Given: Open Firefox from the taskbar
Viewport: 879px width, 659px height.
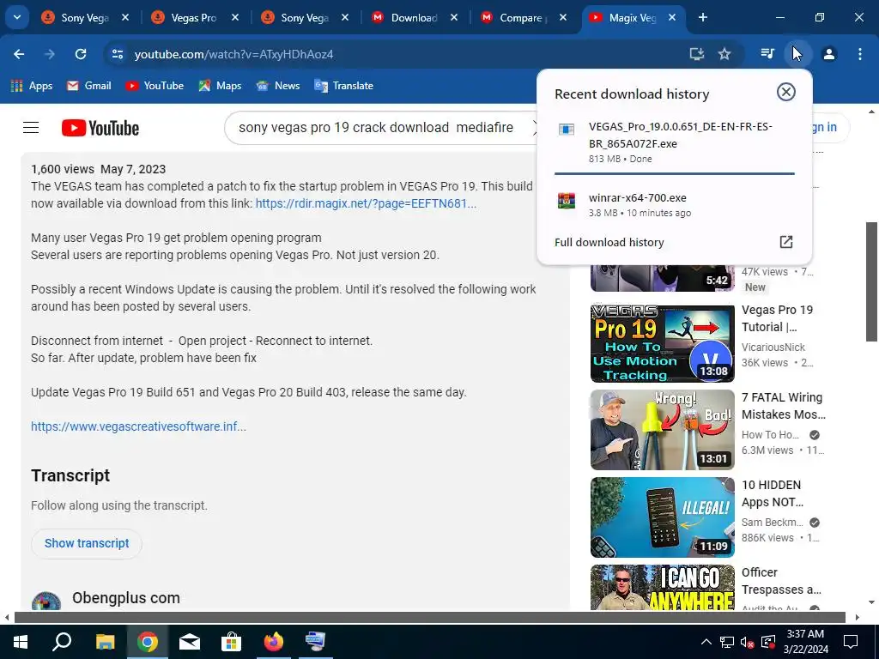Looking at the screenshot, I should pos(273,642).
